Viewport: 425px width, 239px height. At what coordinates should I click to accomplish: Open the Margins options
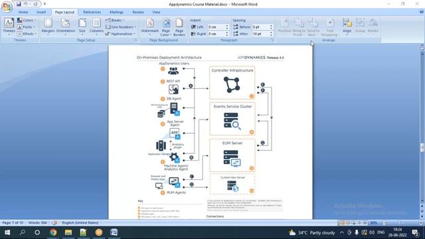pyautogui.click(x=48, y=27)
